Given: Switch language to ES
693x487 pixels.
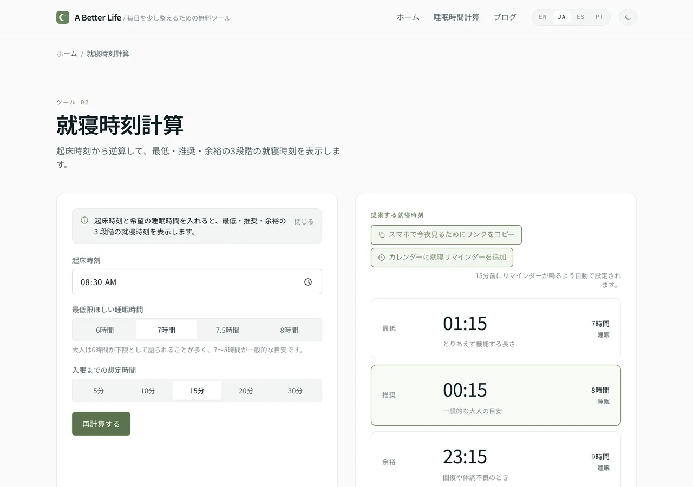Looking at the screenshot, I should pos(580,17).
